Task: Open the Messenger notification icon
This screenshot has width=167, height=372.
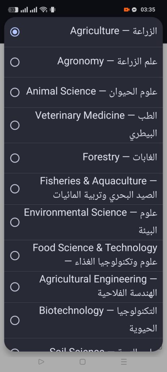Action: click(x=134, y=10)
